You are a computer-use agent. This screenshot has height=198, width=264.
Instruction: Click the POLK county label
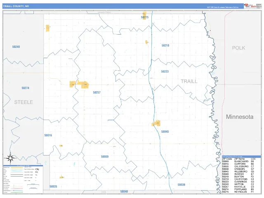238,48
